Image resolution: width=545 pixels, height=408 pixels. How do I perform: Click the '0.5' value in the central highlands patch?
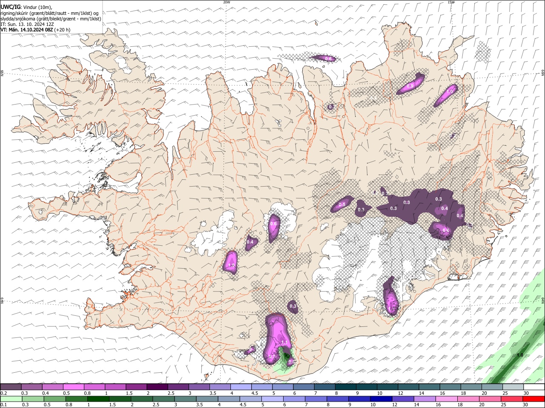click(x=342, y=205)
